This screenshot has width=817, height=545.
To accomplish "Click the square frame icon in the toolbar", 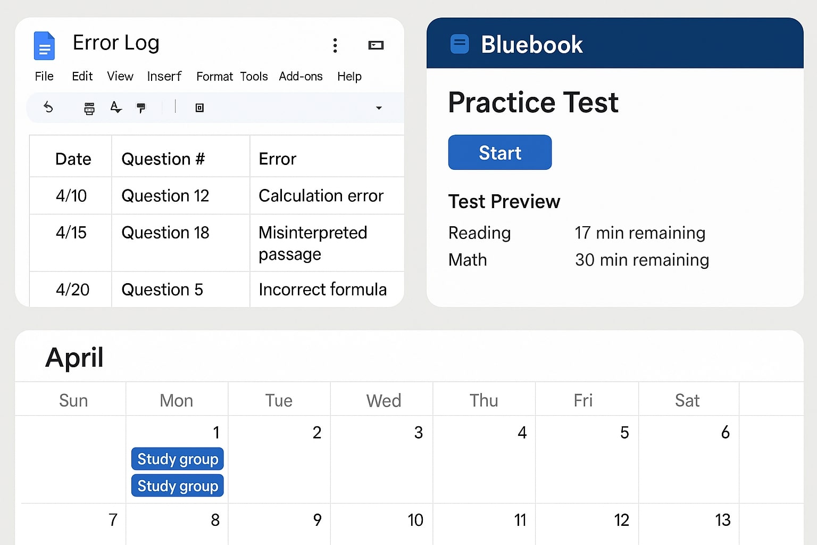I will tap(199, 108).
